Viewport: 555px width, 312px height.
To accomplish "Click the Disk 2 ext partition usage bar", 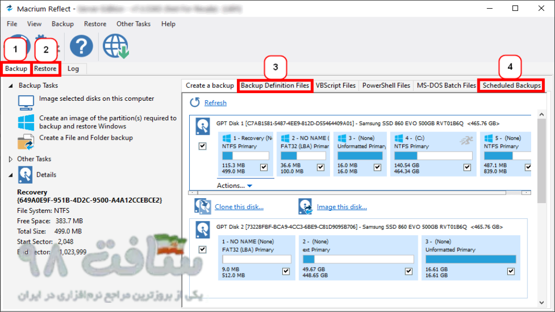I will (x=358, y=259).
